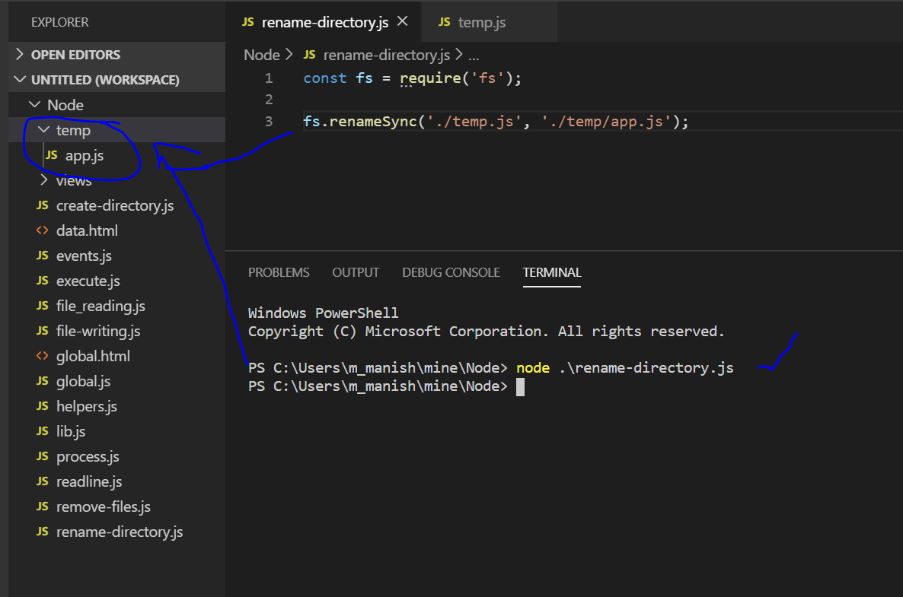The height and width of the screenshot is (597, 903).
Task: Collapse the Node folder in Explorer
Action: (x=34, y=104)
